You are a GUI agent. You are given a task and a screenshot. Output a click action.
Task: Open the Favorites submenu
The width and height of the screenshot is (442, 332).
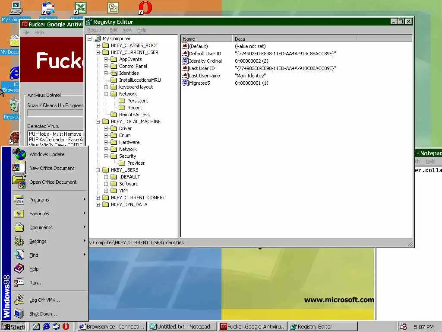(x=50, y=214)
